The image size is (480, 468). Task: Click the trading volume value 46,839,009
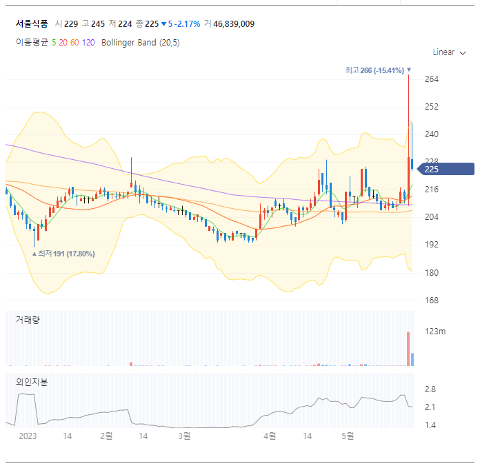click(234, 24)
